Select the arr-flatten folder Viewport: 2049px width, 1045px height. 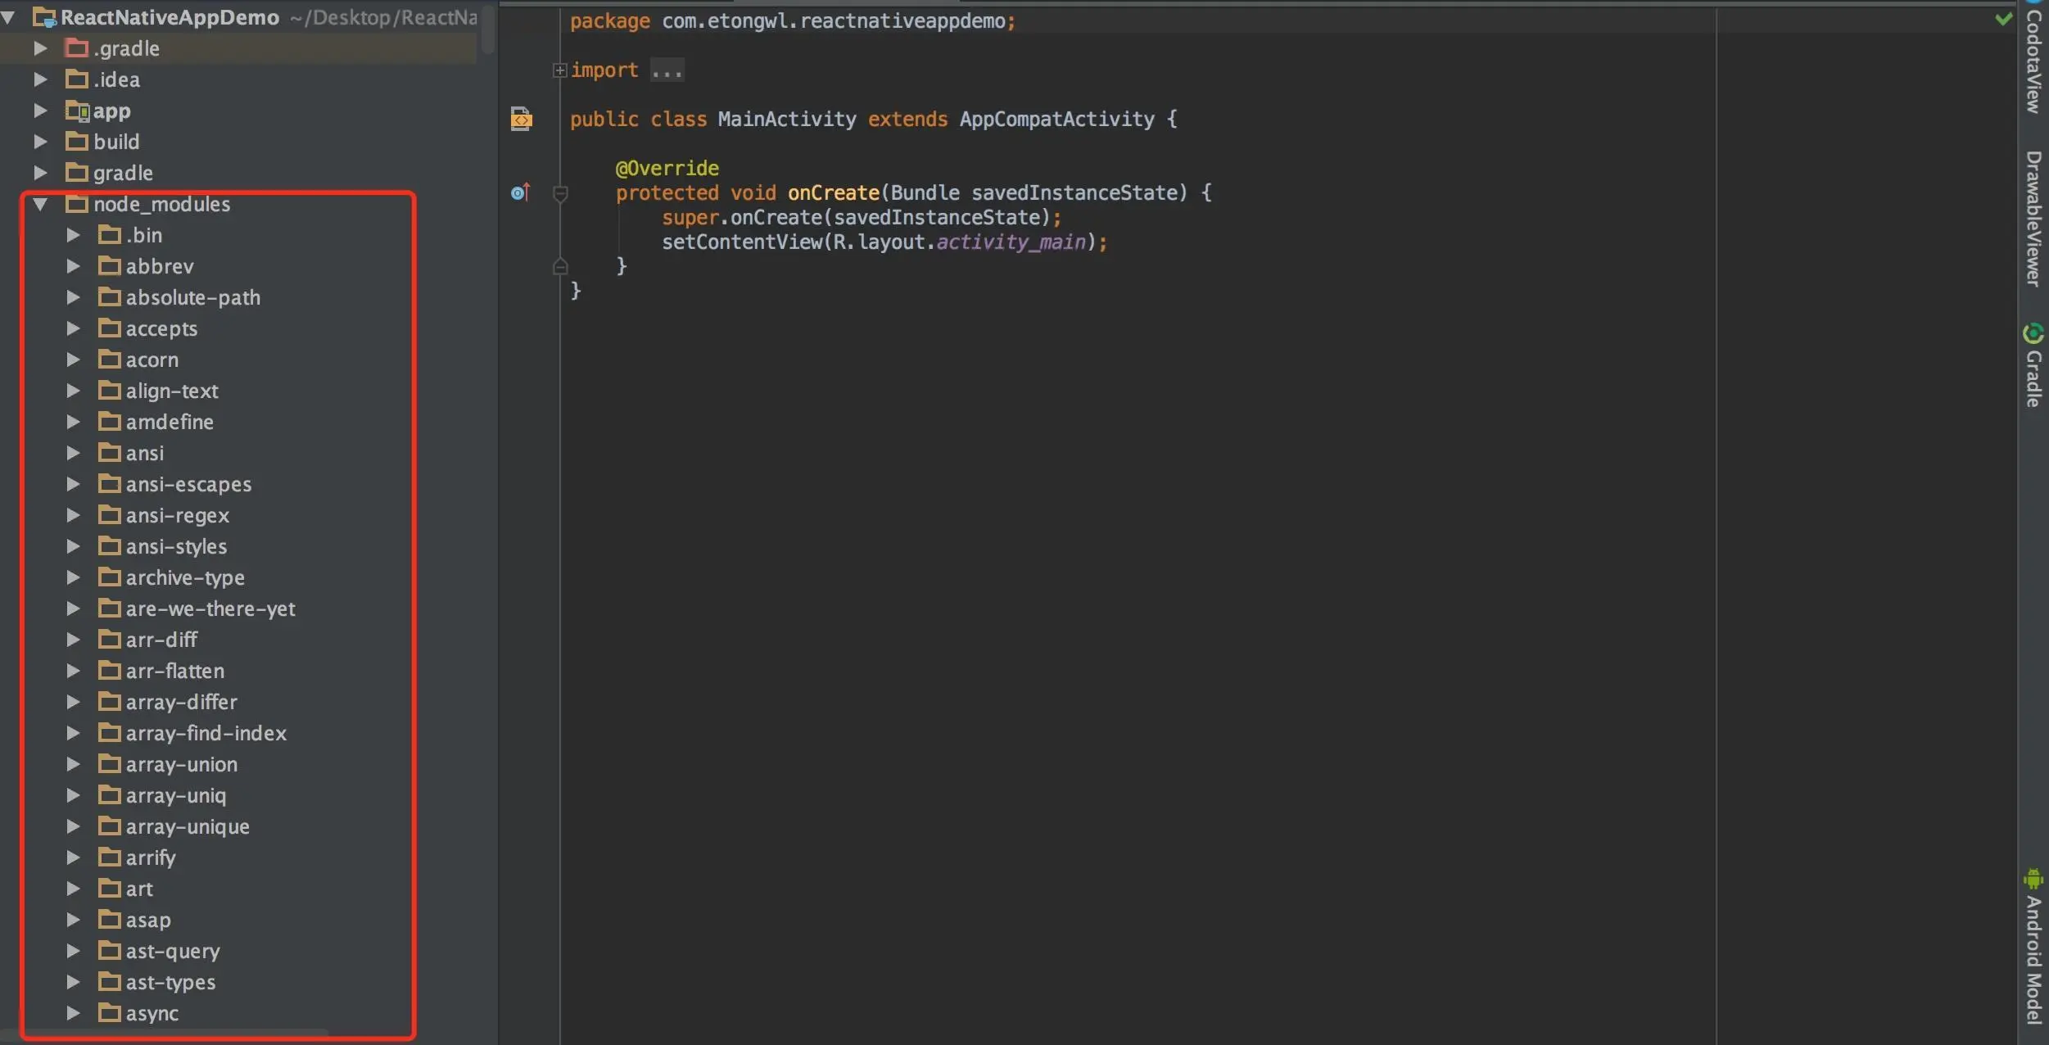click(x=174, y=671)
